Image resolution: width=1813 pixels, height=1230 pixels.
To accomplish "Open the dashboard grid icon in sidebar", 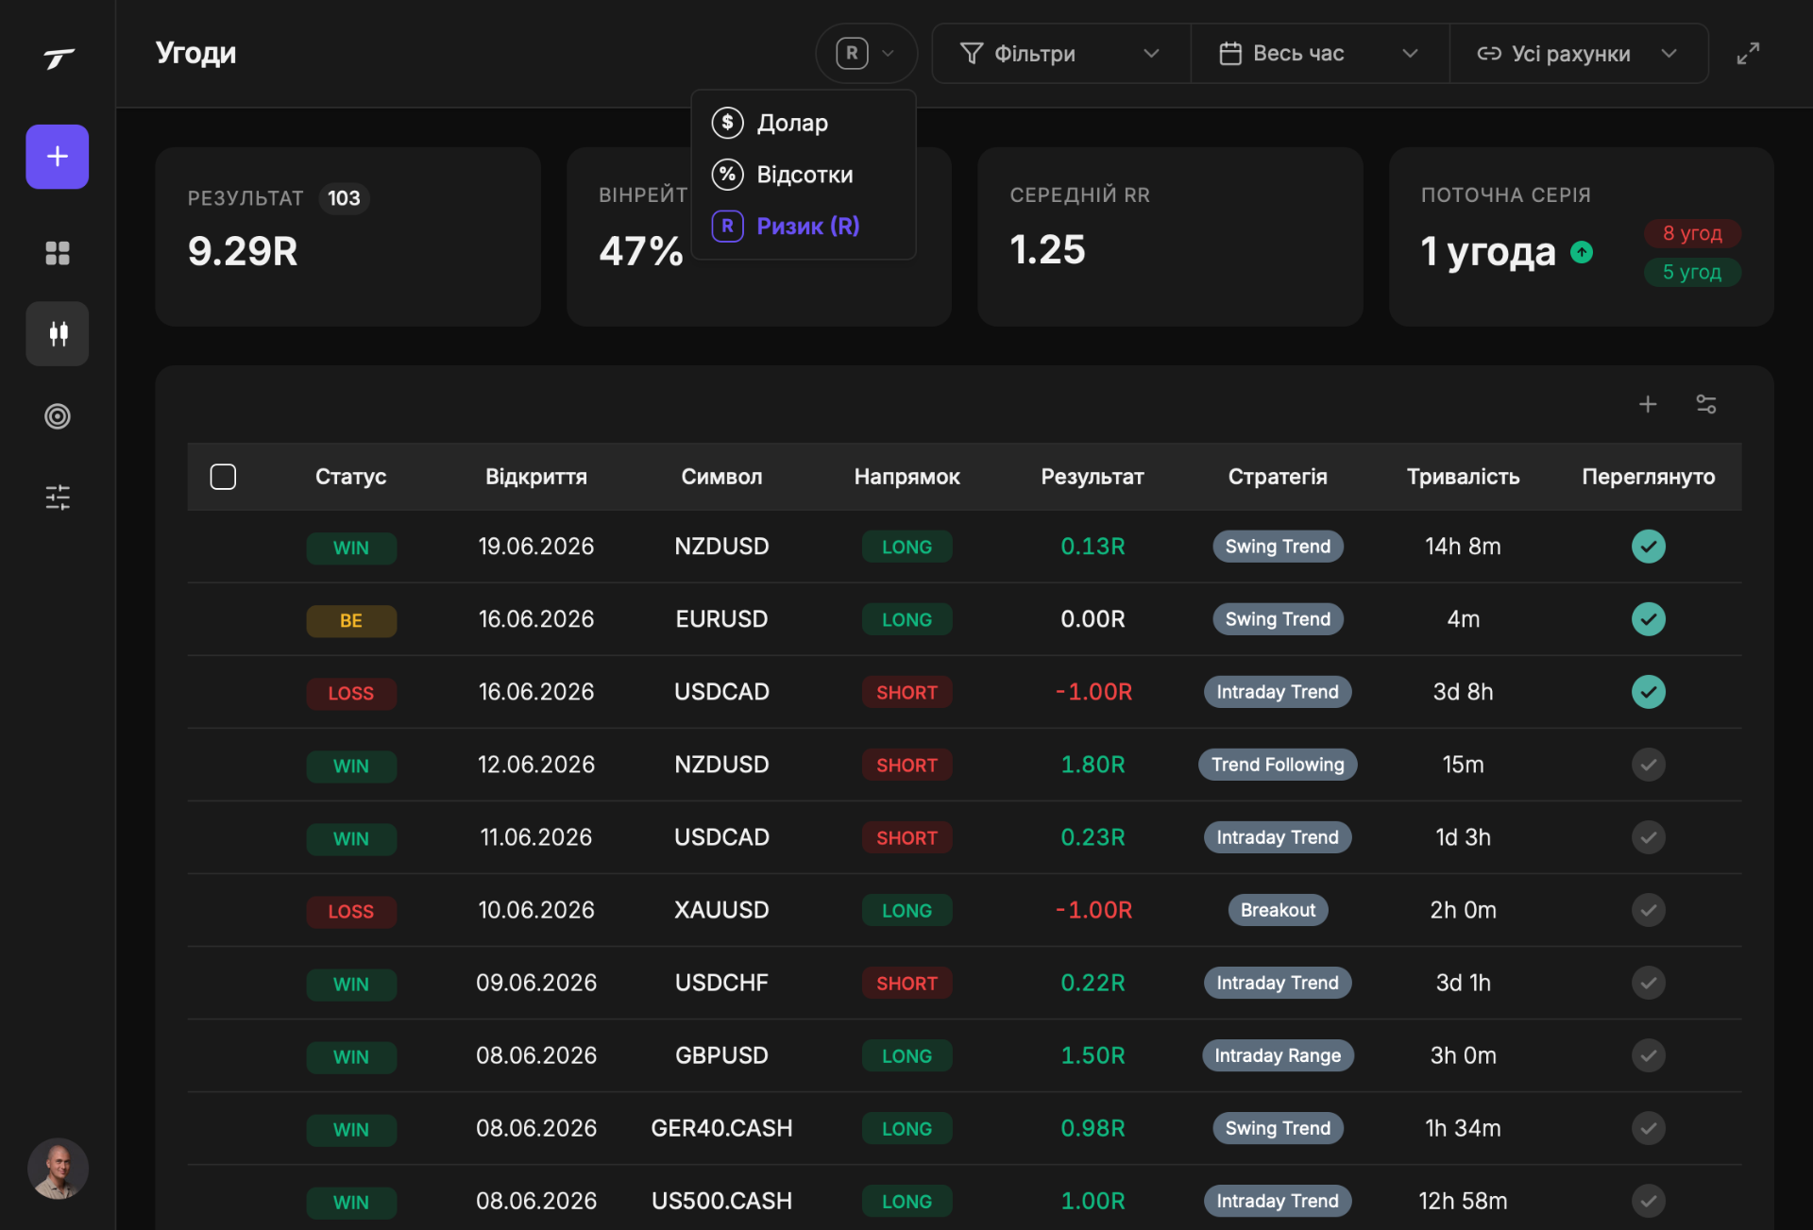I will click(x=58, y=253).
